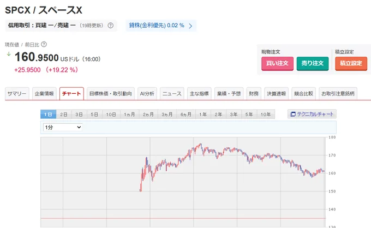
Task: Switch to 業績・予想 tab
Action: (229, 94)
